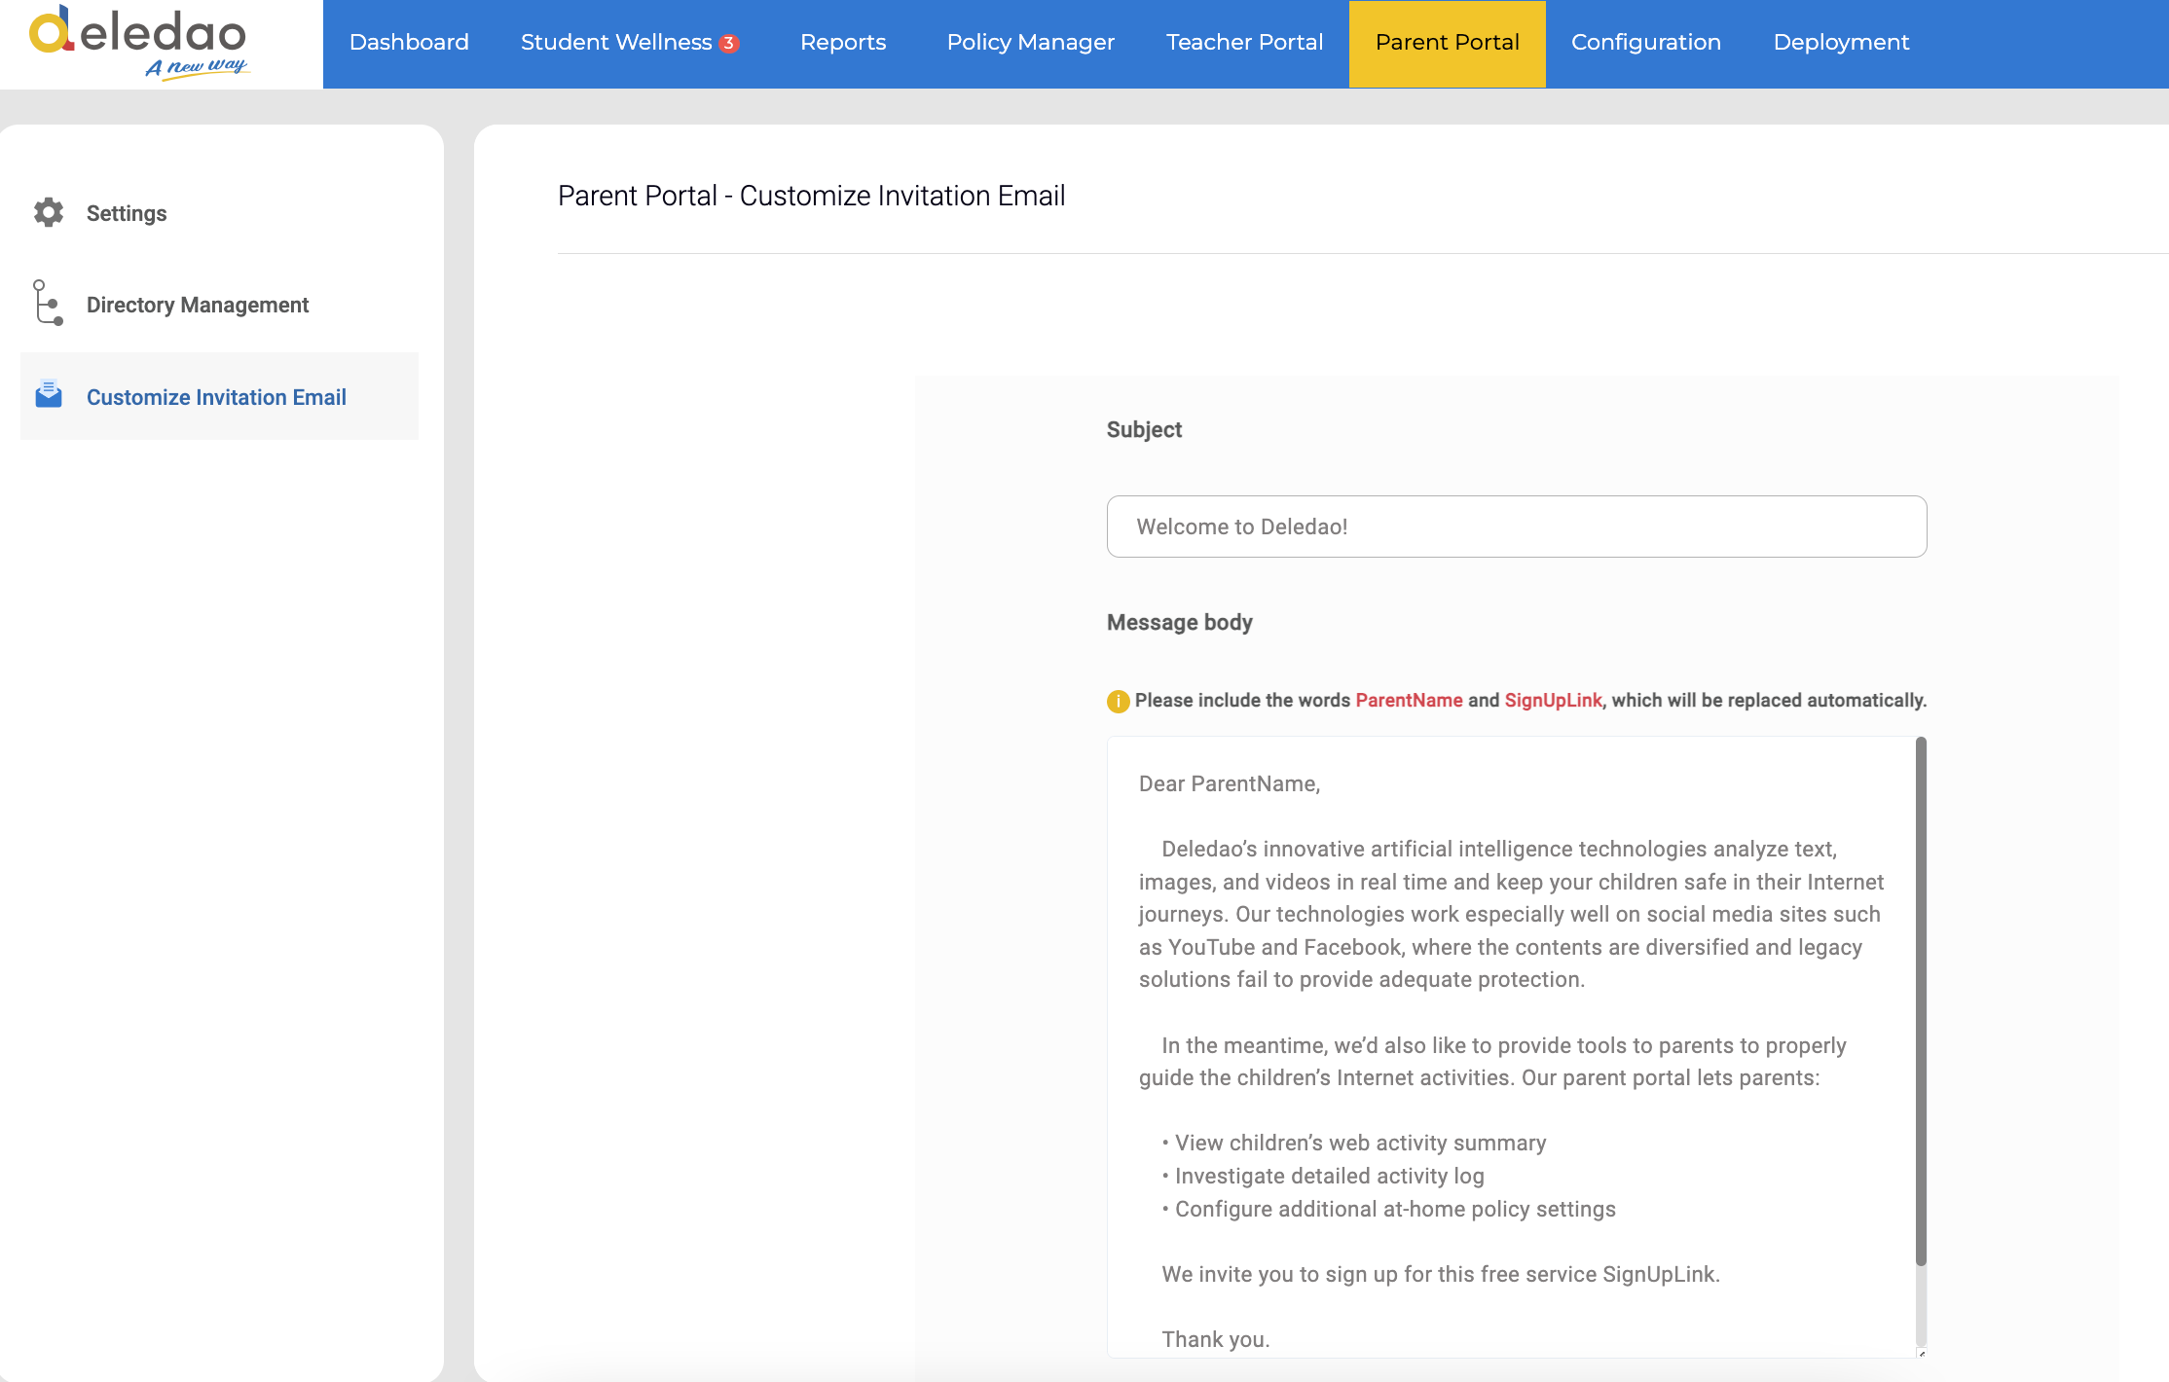Click the red ParentName keyword
This screenshot has width=2169, height=1382.
(x=1409, y=701)
